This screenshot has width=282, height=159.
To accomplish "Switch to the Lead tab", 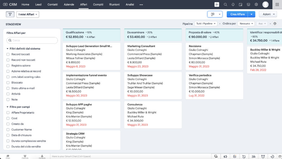I will 38,4.
